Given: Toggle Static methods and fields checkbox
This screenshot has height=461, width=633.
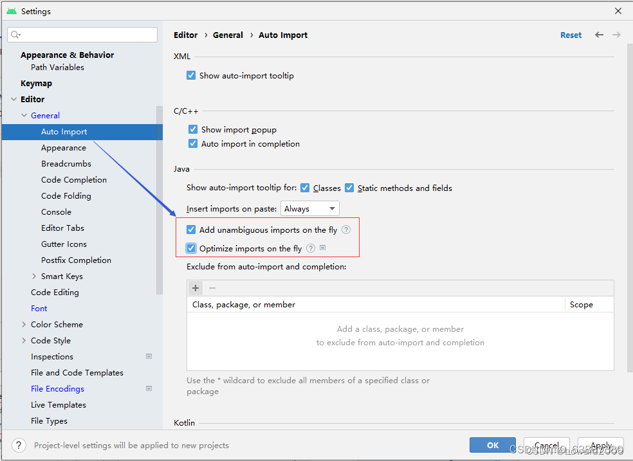Looking at the screenshot, I should tap(349, 188).
